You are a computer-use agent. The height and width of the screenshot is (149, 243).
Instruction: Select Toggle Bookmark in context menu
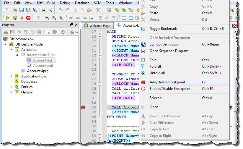(x=163, y=29)
